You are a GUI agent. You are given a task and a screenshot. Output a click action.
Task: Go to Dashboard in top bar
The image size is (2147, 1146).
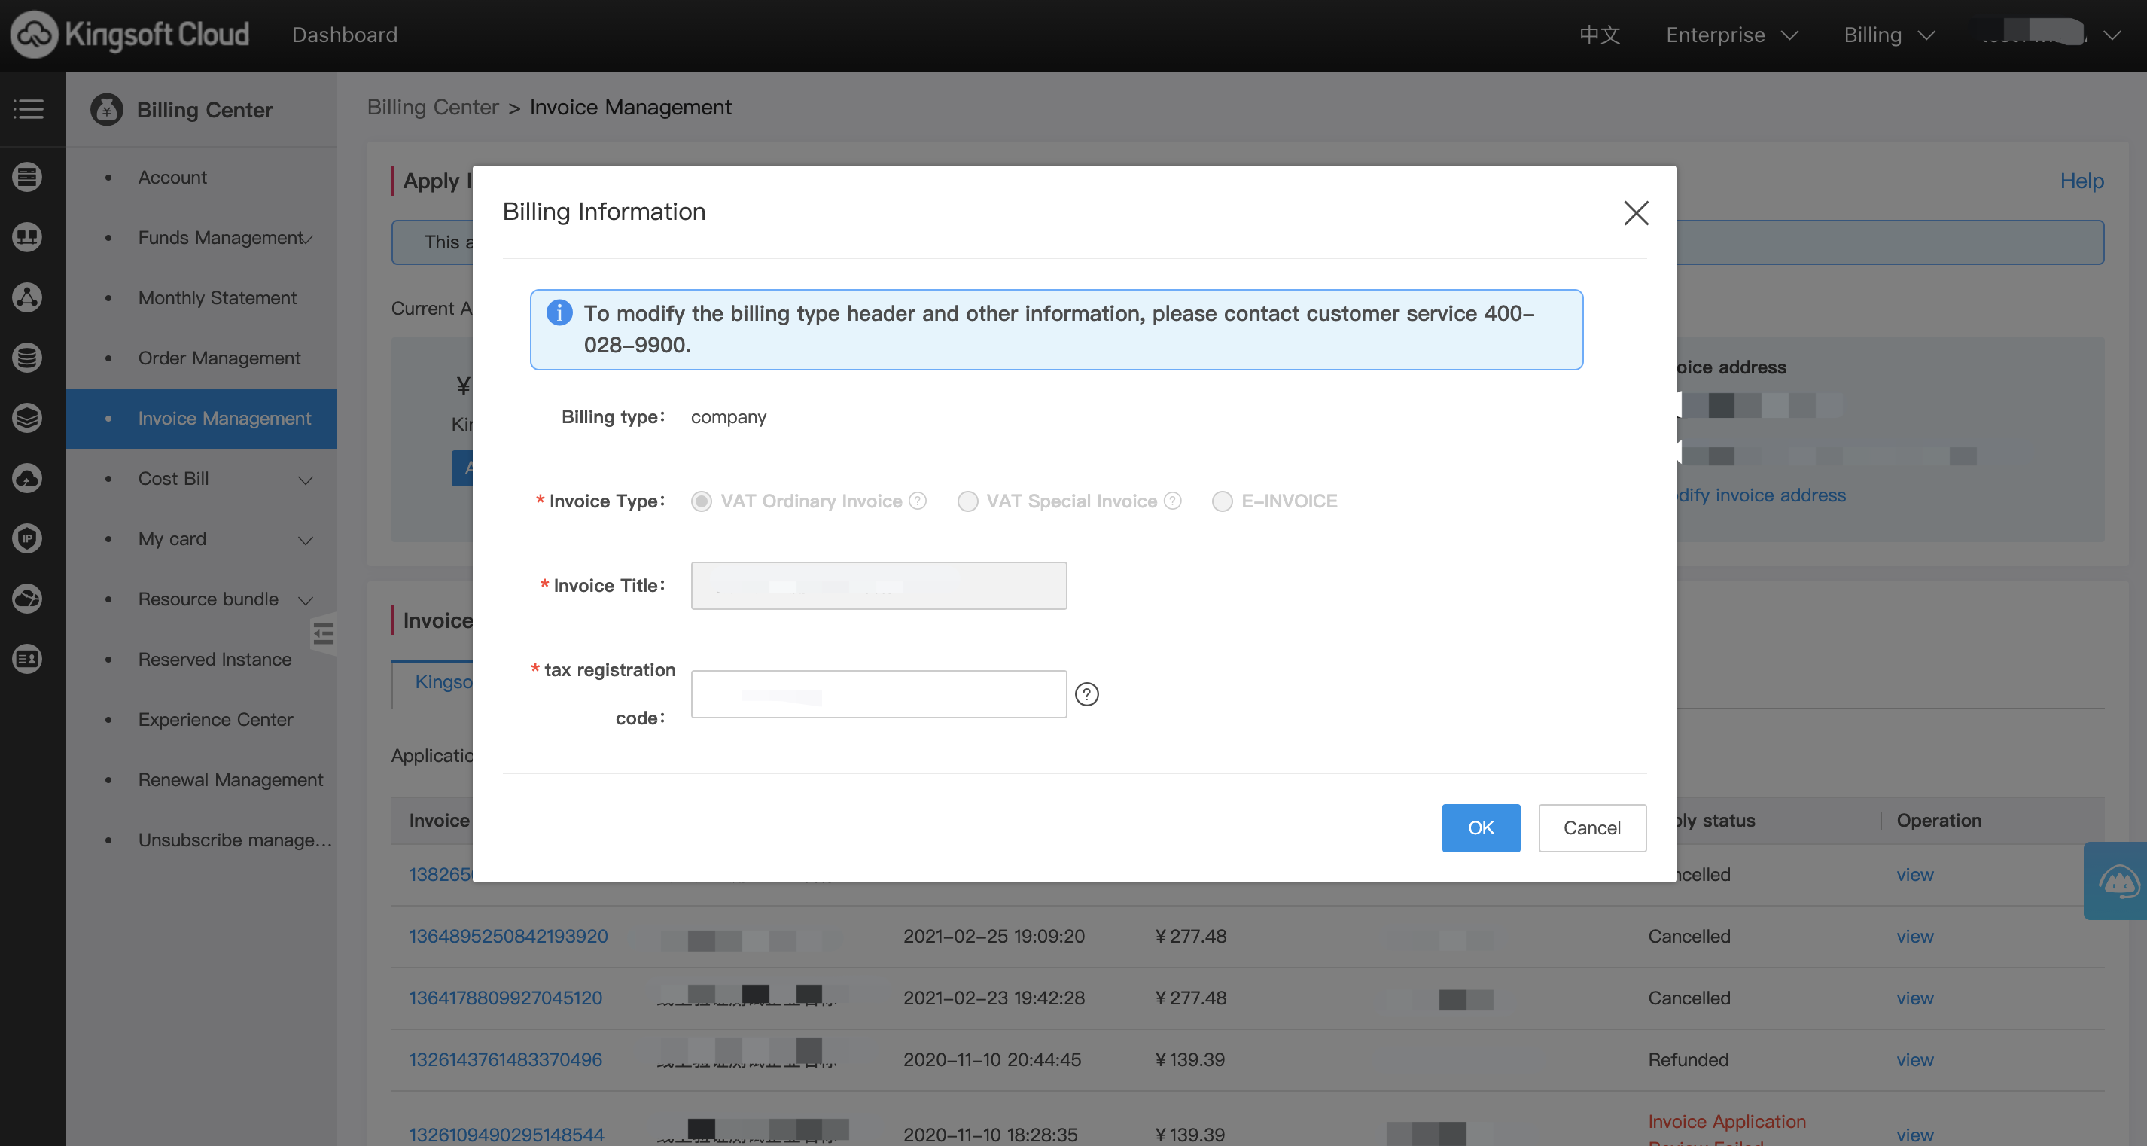[344, 35]
